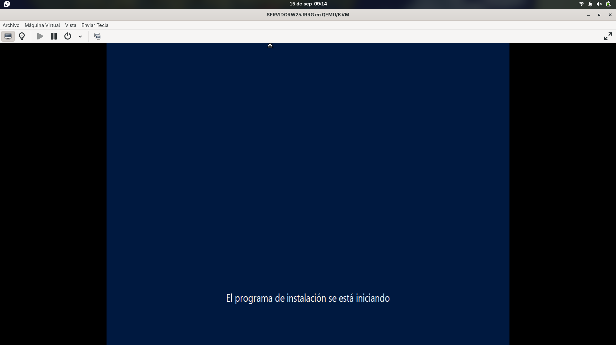Image resolution: width=616 pixels, height=345 pixels.
Task: Click the 'El programa de instalación se está iniciando' text
Action: (x=308, y=298)
